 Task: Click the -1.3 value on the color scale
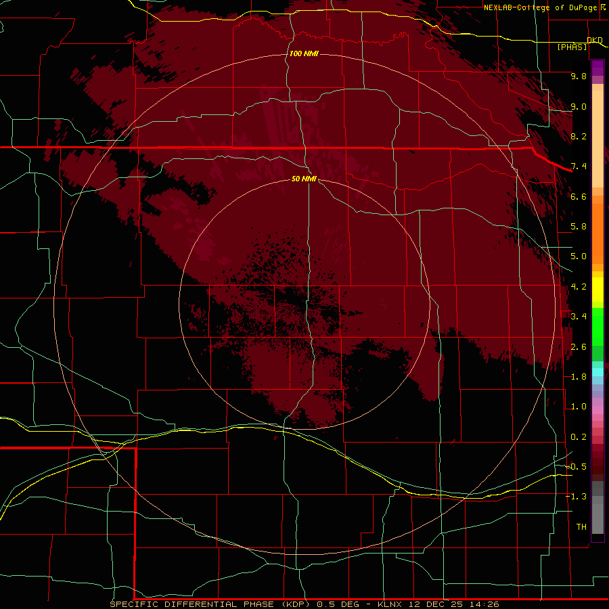tap(577, 497)
